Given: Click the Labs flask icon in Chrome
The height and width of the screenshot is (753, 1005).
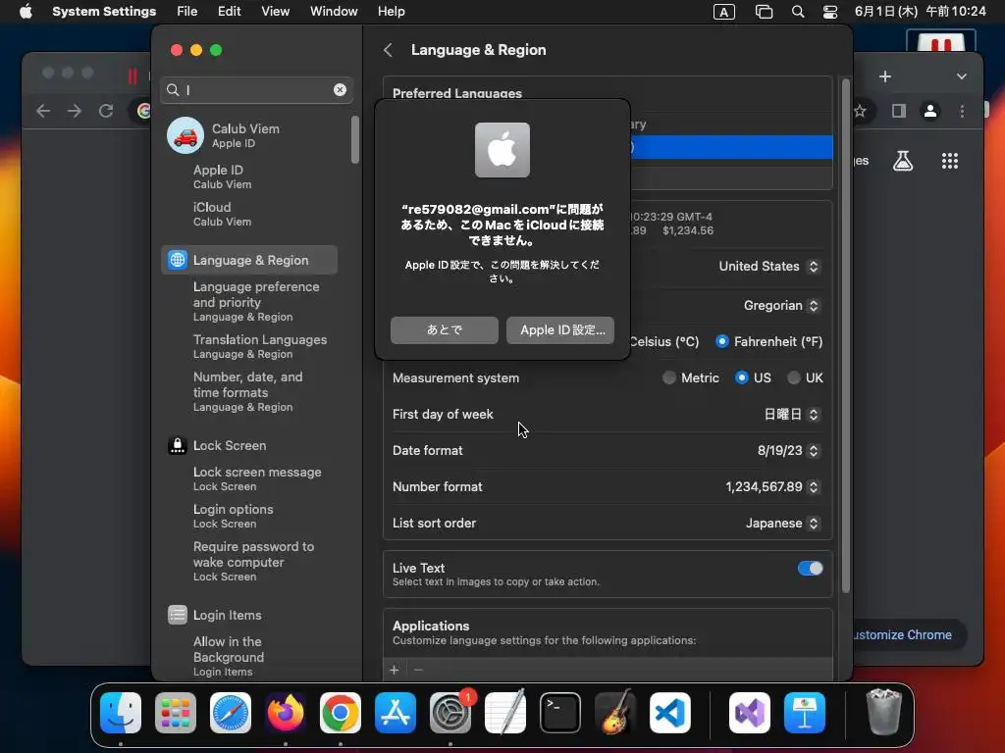Looking at the screenshot, I should 903,161.
